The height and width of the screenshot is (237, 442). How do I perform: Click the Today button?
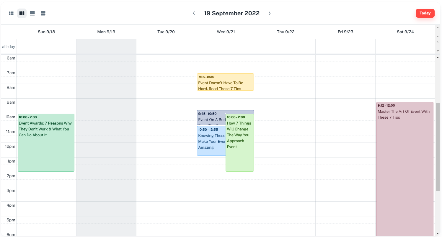(425, 13)
